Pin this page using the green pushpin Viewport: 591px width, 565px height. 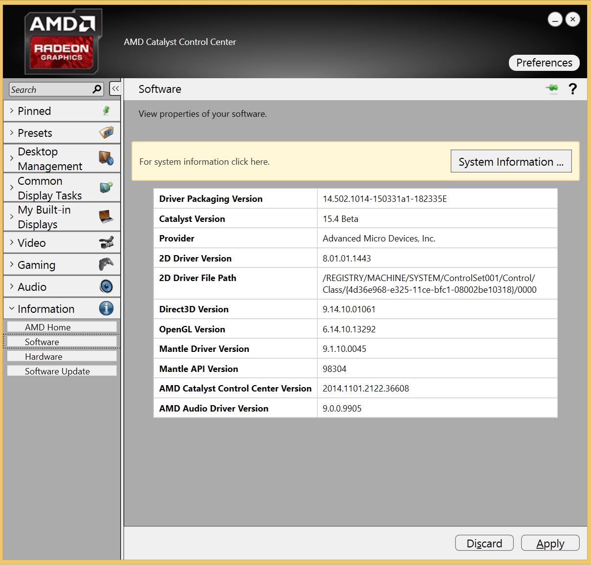(552, 88)
